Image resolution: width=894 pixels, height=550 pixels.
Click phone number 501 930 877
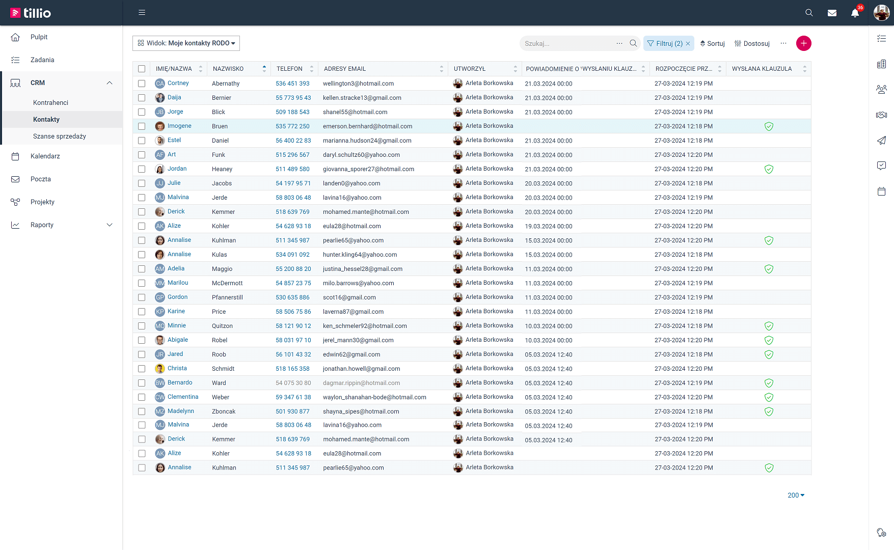coord(292,411)
